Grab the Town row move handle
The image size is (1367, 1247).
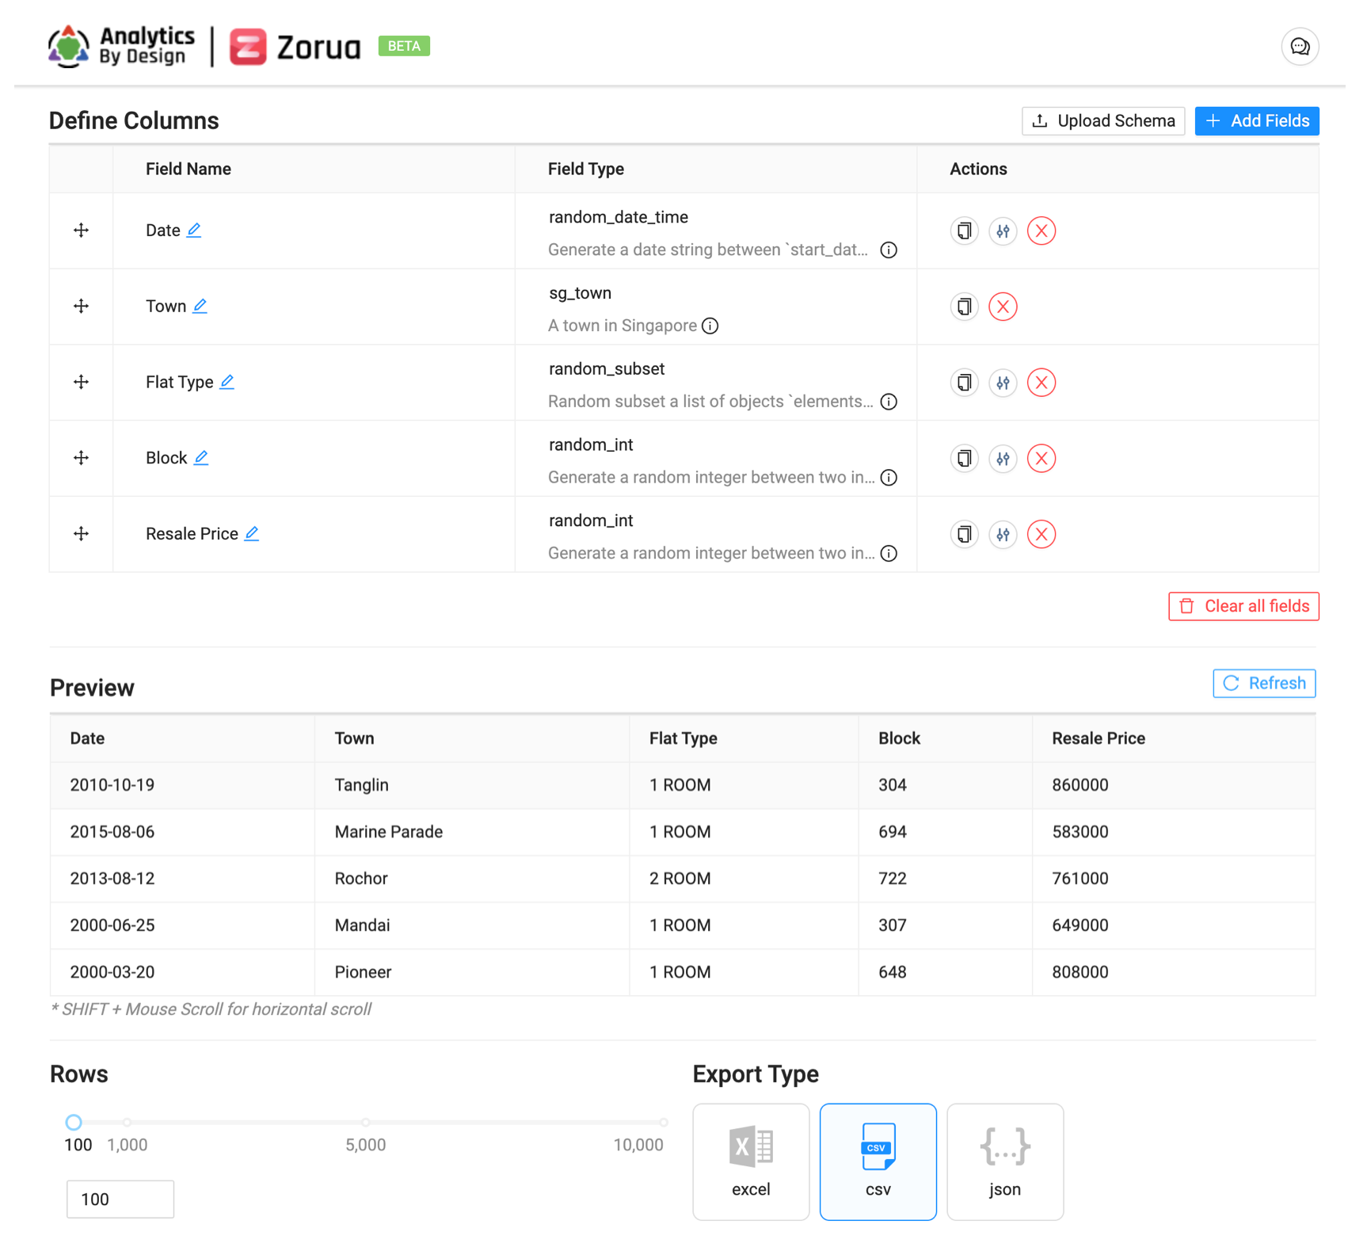pos(81,306)
